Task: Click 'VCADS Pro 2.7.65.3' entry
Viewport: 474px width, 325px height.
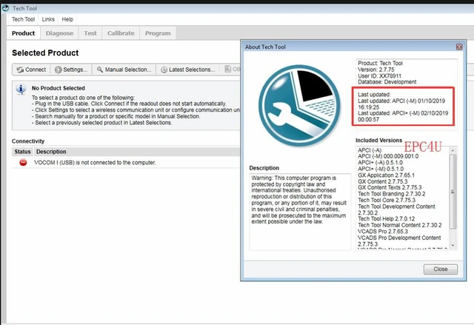Action: pos(383,232)
